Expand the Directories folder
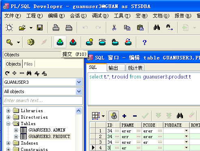Screen dimensions: 200x151 point(8,117)
